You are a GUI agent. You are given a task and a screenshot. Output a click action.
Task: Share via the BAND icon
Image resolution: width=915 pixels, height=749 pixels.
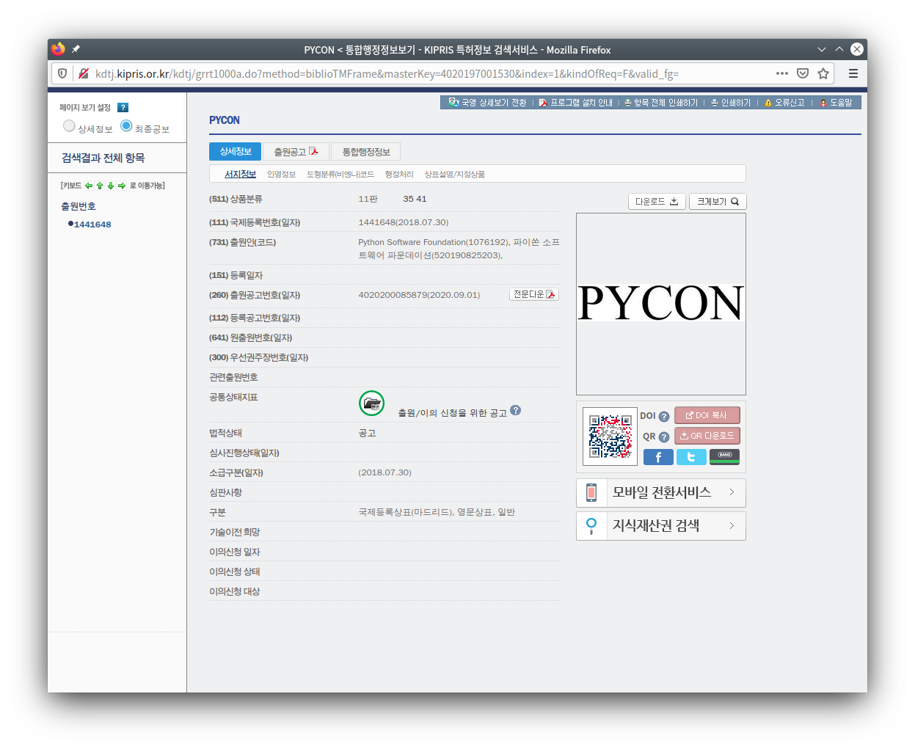(x=724, y=457)
